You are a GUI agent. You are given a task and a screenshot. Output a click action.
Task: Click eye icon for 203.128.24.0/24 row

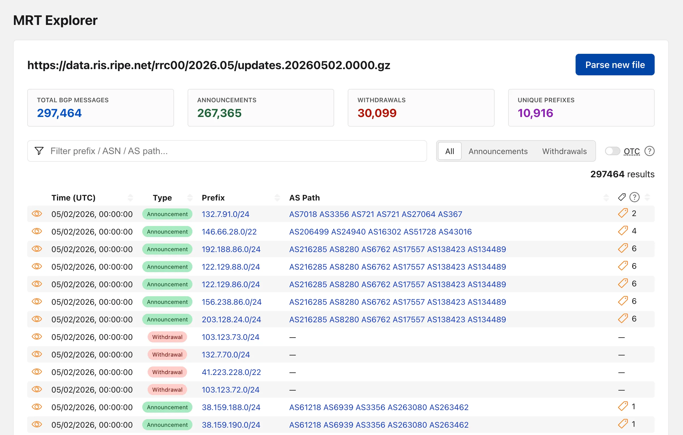coord(37,319)
